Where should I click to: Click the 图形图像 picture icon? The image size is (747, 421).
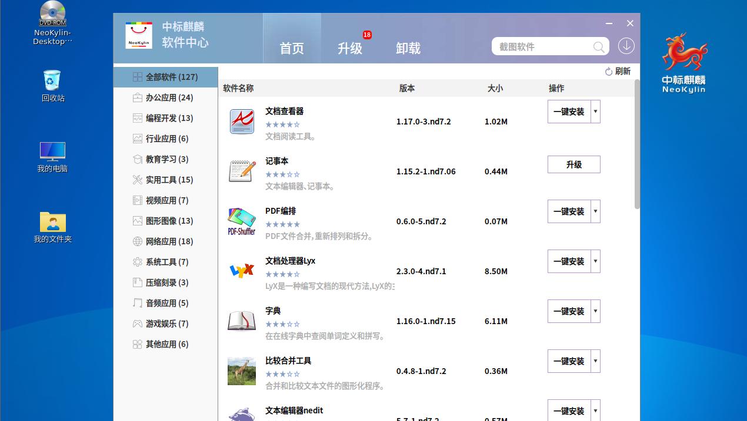tap(137, 221)
